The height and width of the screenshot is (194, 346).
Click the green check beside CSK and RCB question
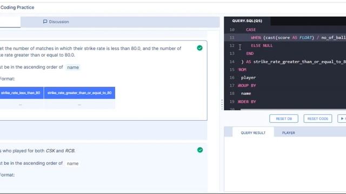(200, 150)
